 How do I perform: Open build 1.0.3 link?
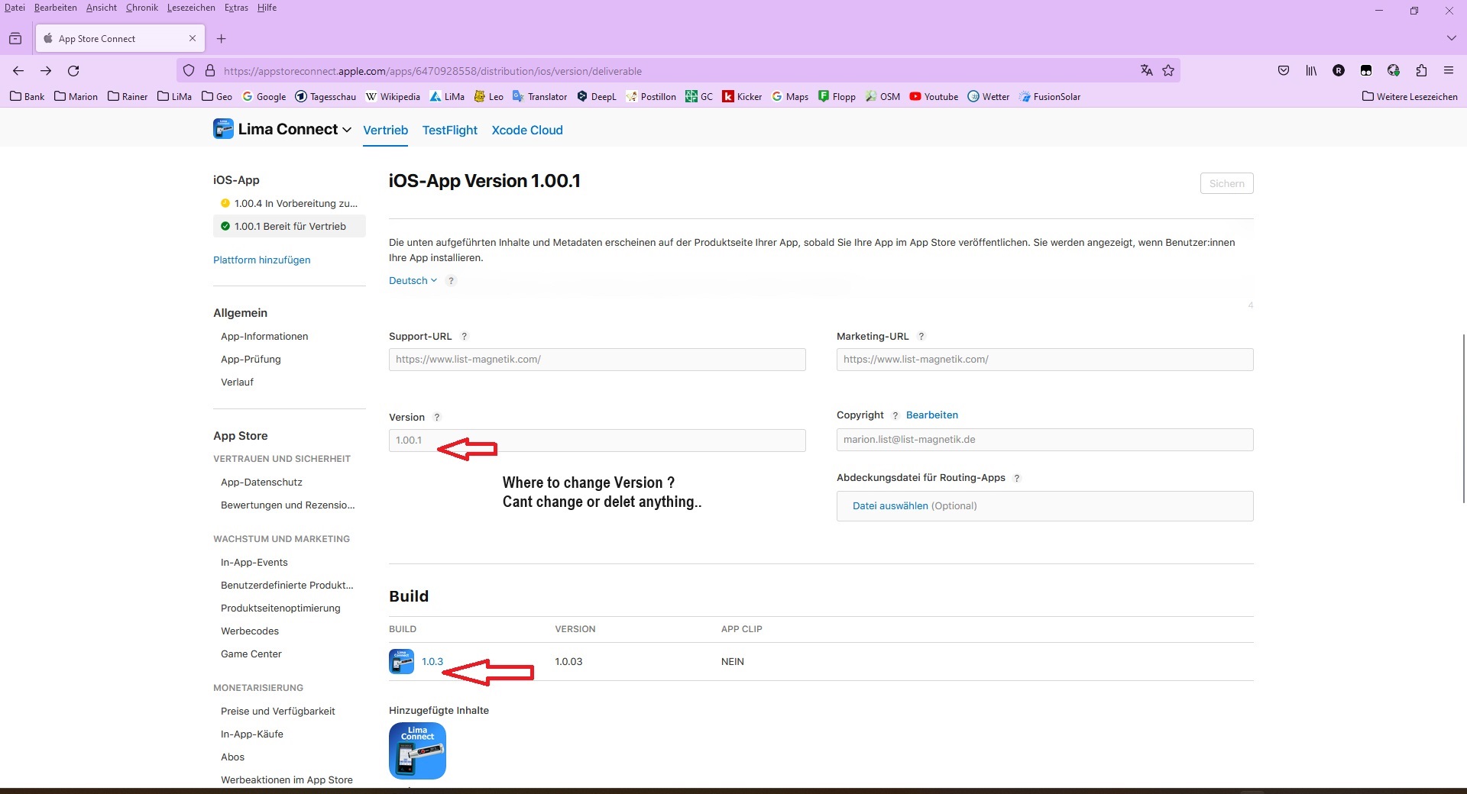432,662
